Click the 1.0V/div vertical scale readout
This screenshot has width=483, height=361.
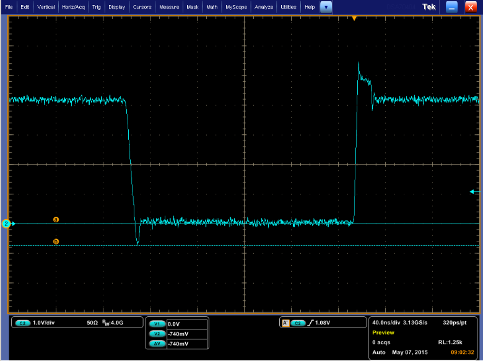43,323
